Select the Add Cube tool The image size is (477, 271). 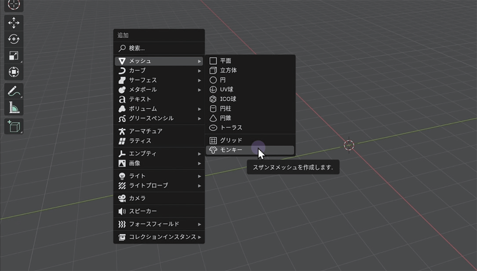click(14, 126)
